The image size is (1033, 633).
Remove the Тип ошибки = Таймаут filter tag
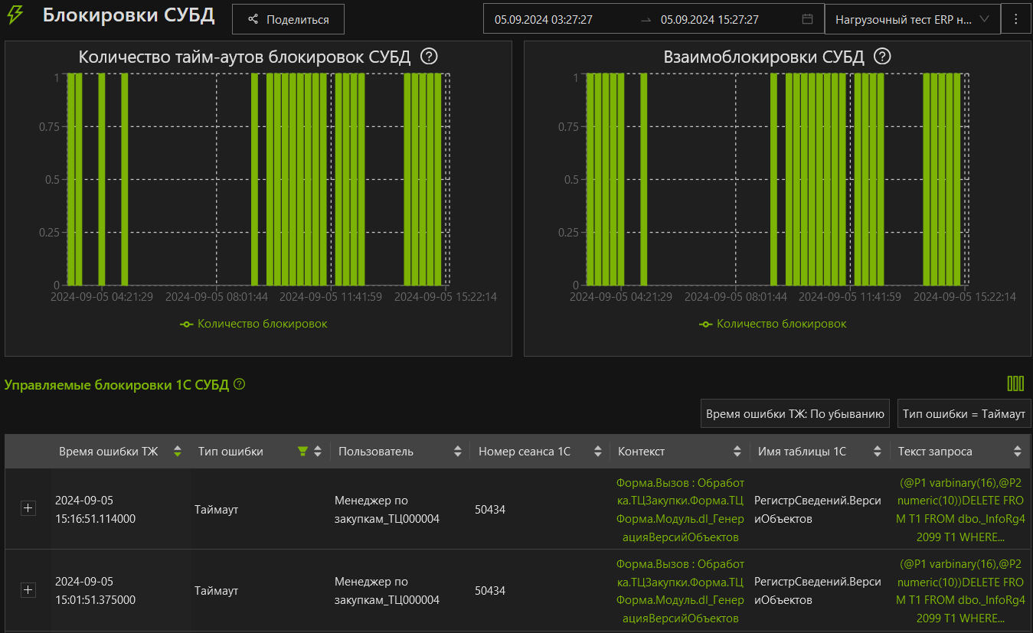click(963, 413)
